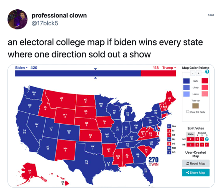This screenshot has height=192, width=219.
Task: Click the minus button in the color palette
Action: tap(193, 73)
